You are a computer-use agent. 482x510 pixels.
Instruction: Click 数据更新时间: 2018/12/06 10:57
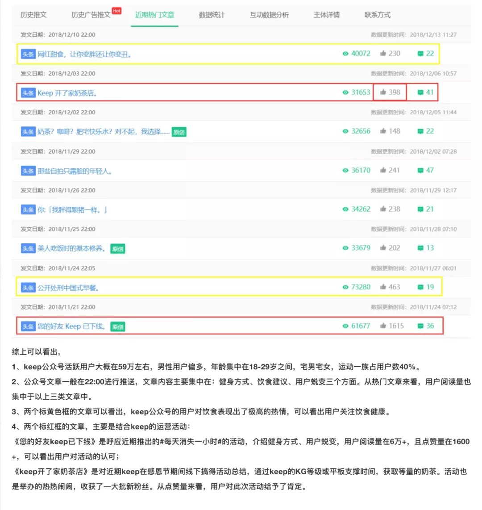coord(414,74)
